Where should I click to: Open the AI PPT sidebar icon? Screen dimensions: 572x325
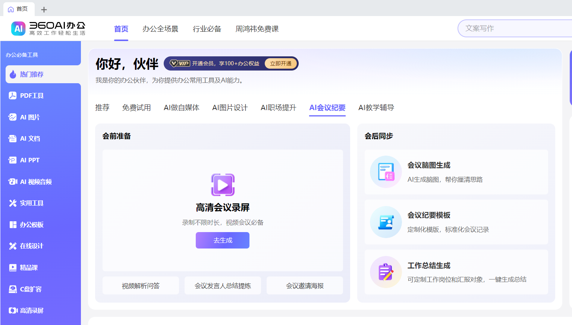13,160
